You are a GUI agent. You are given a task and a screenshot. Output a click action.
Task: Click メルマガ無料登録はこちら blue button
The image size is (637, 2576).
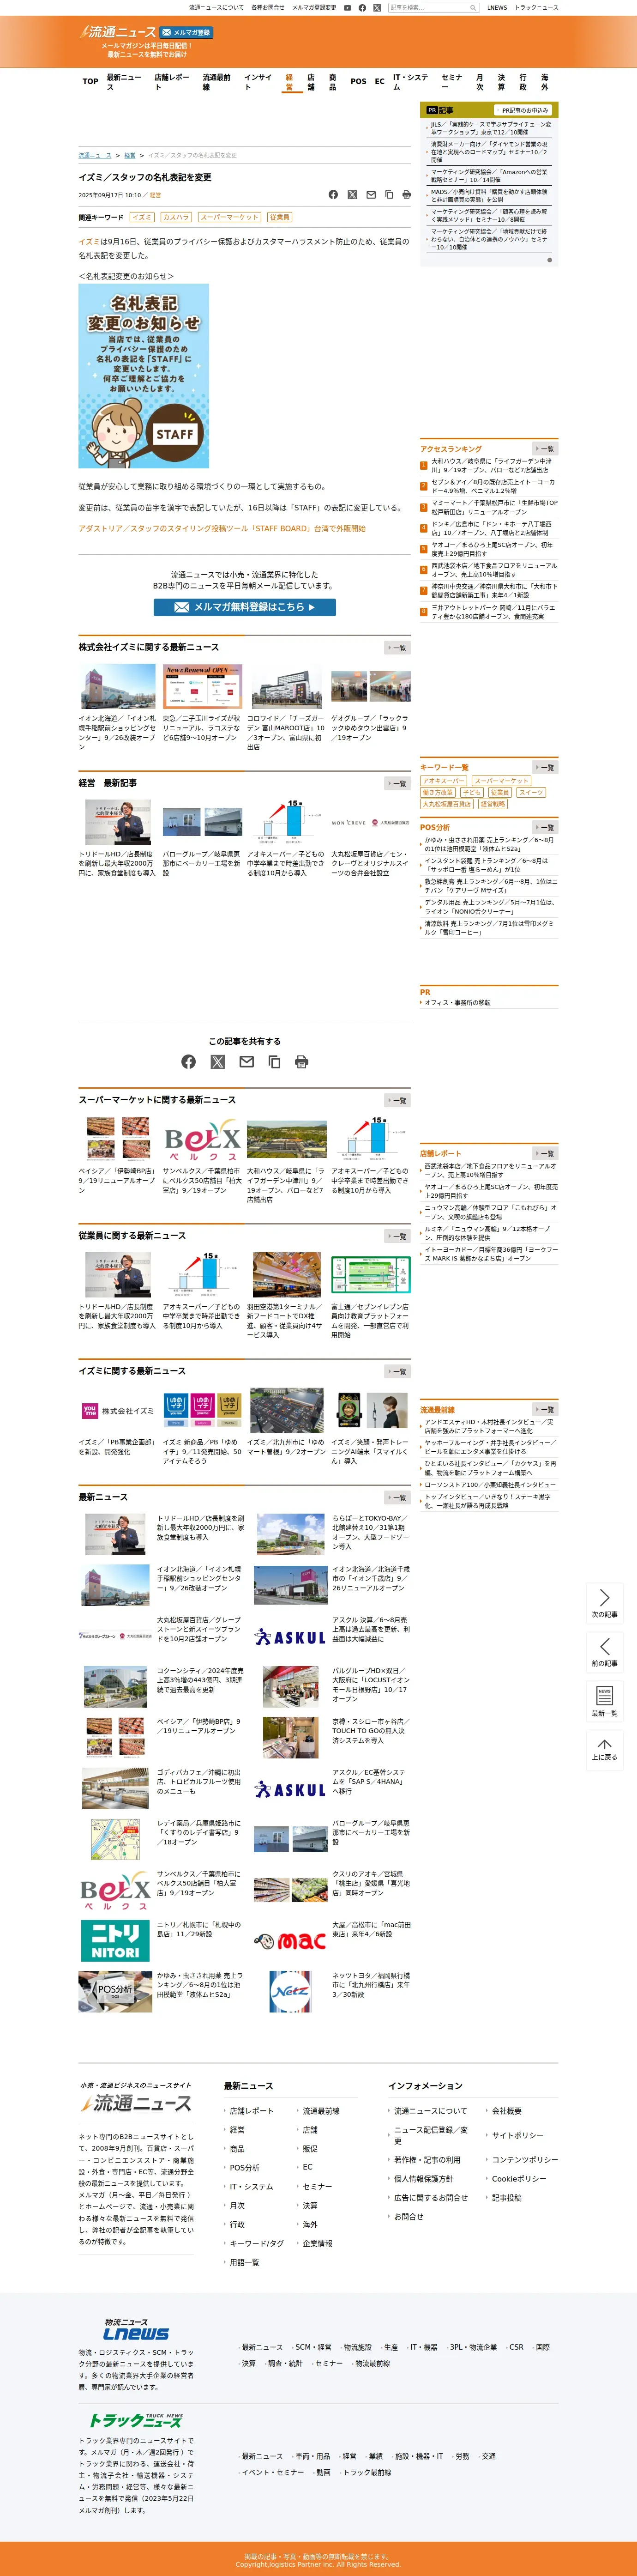tap(244, 607)
